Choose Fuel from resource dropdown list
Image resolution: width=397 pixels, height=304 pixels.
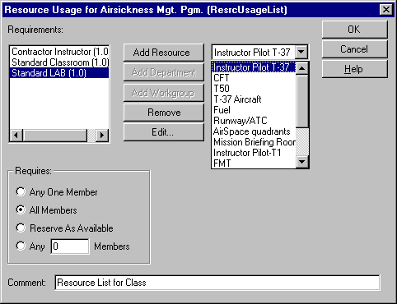[254, 110]
